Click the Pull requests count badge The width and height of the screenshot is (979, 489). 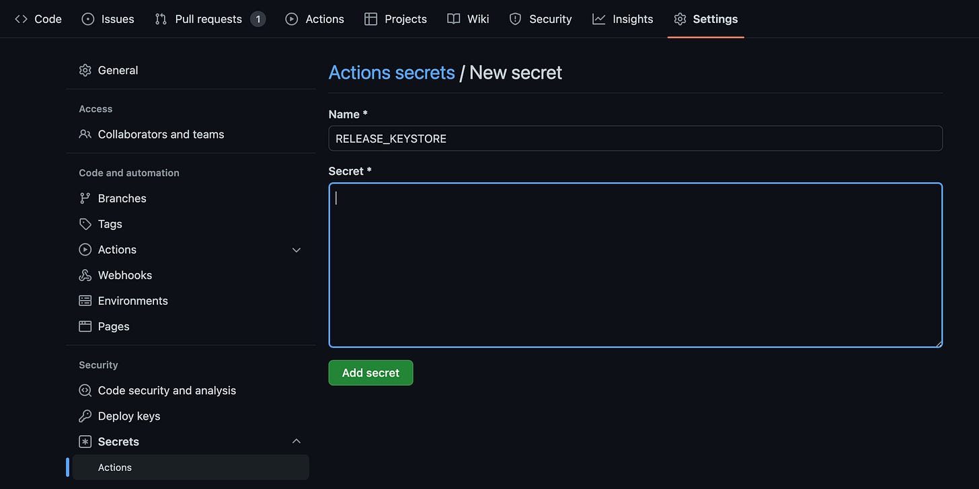pos(258,19)
